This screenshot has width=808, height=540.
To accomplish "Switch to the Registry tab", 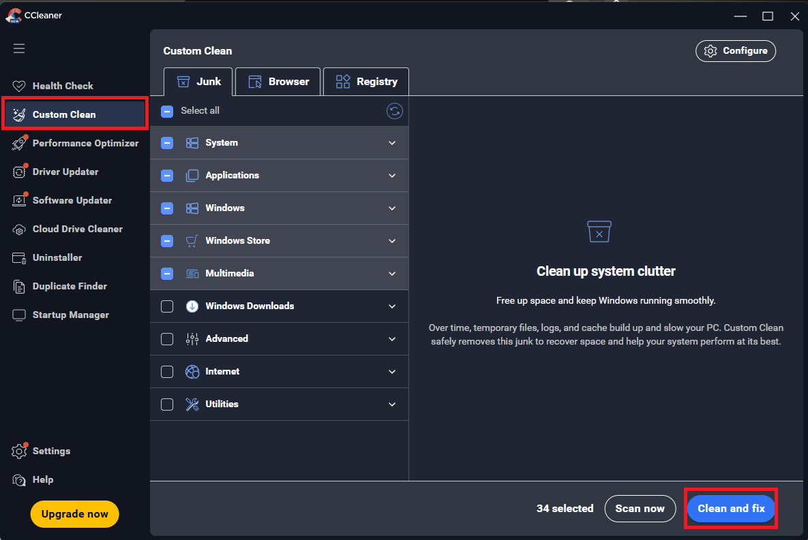I will tap(366, 82).
